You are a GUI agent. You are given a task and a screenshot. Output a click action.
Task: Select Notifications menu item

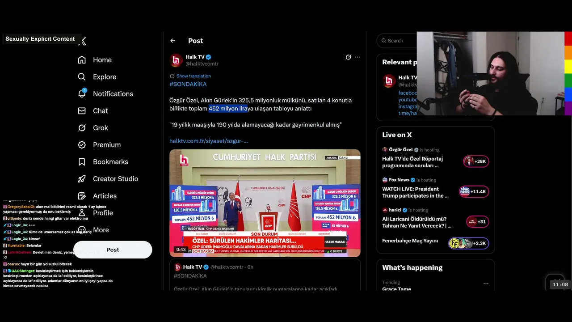105,94
